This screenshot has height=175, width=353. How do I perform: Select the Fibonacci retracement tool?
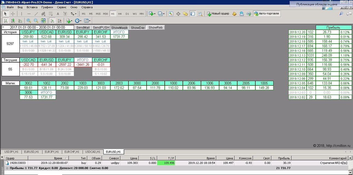(51, 14)
